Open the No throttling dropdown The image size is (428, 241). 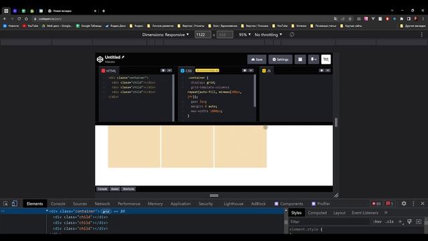[x=268, y=35]
